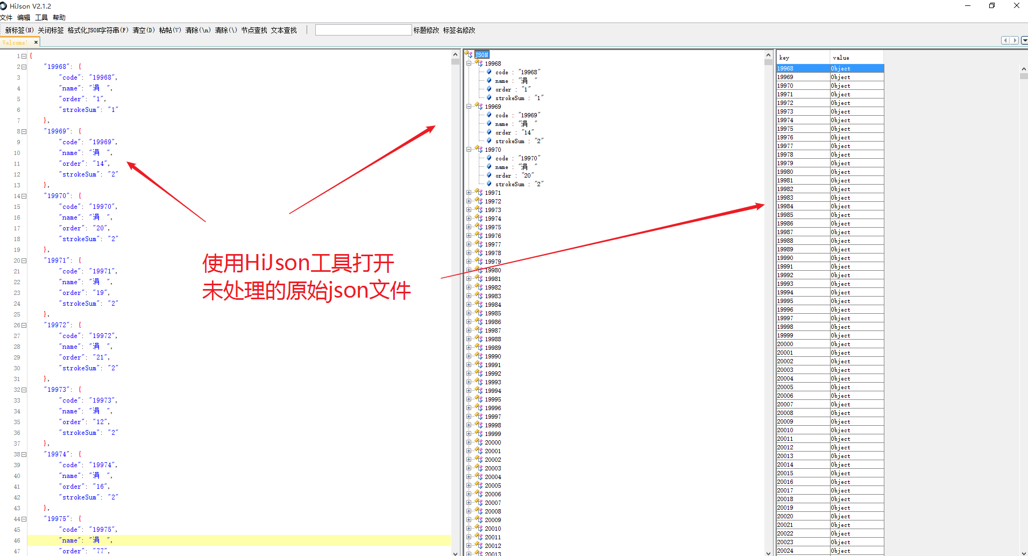Click the 关闭标签 button
This screenshot has height=556, width=1028.
click(51, 30)
